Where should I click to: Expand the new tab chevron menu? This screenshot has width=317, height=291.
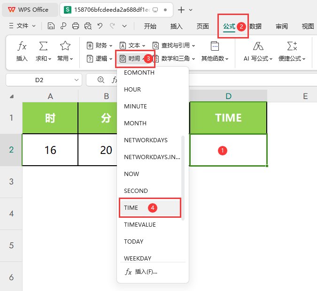pos(191,10)
